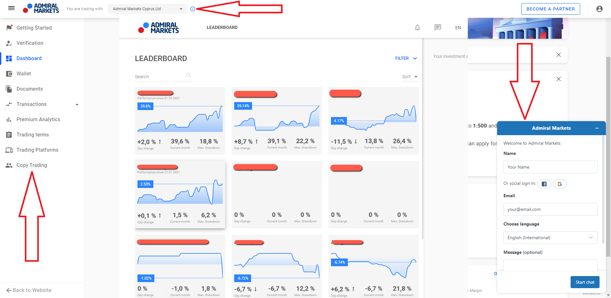Click the LEADERBOARD tab in header
Screen dimensions: 611x298
[x=222, y=28]
